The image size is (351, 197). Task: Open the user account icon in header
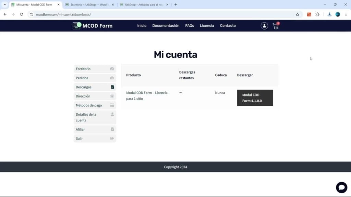264,26
